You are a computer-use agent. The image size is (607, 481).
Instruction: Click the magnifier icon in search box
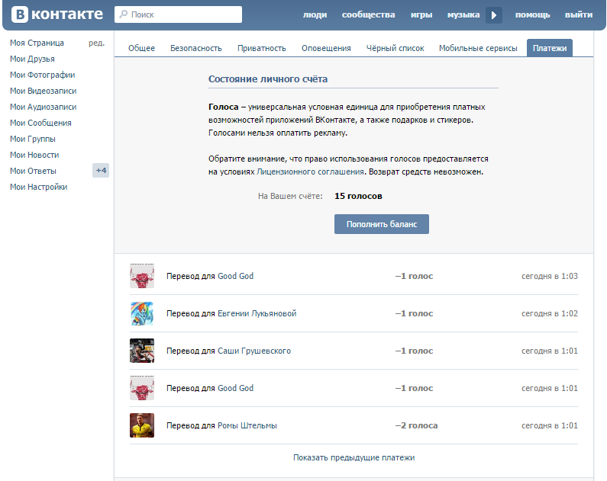point(123,14)
